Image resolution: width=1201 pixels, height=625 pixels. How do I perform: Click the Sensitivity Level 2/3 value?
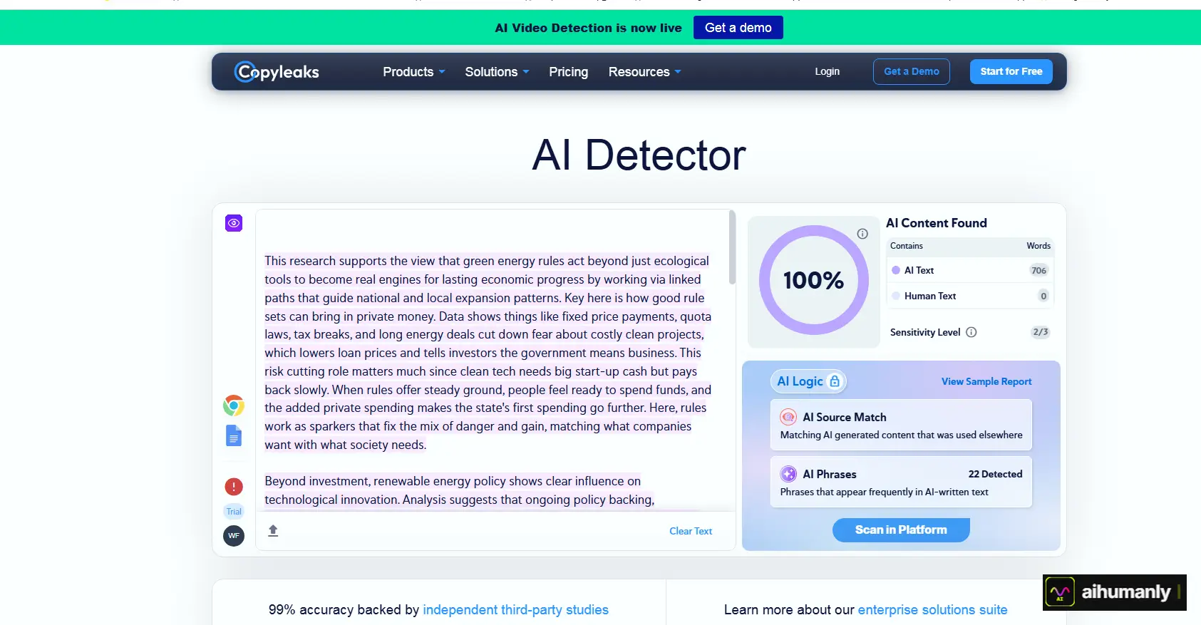coord(1041,332)
